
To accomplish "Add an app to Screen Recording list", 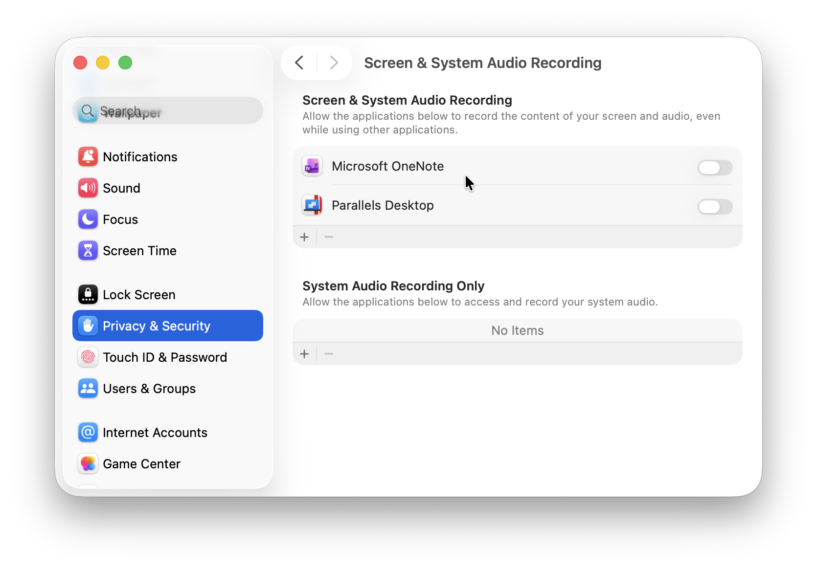I will tap(304, 237).
